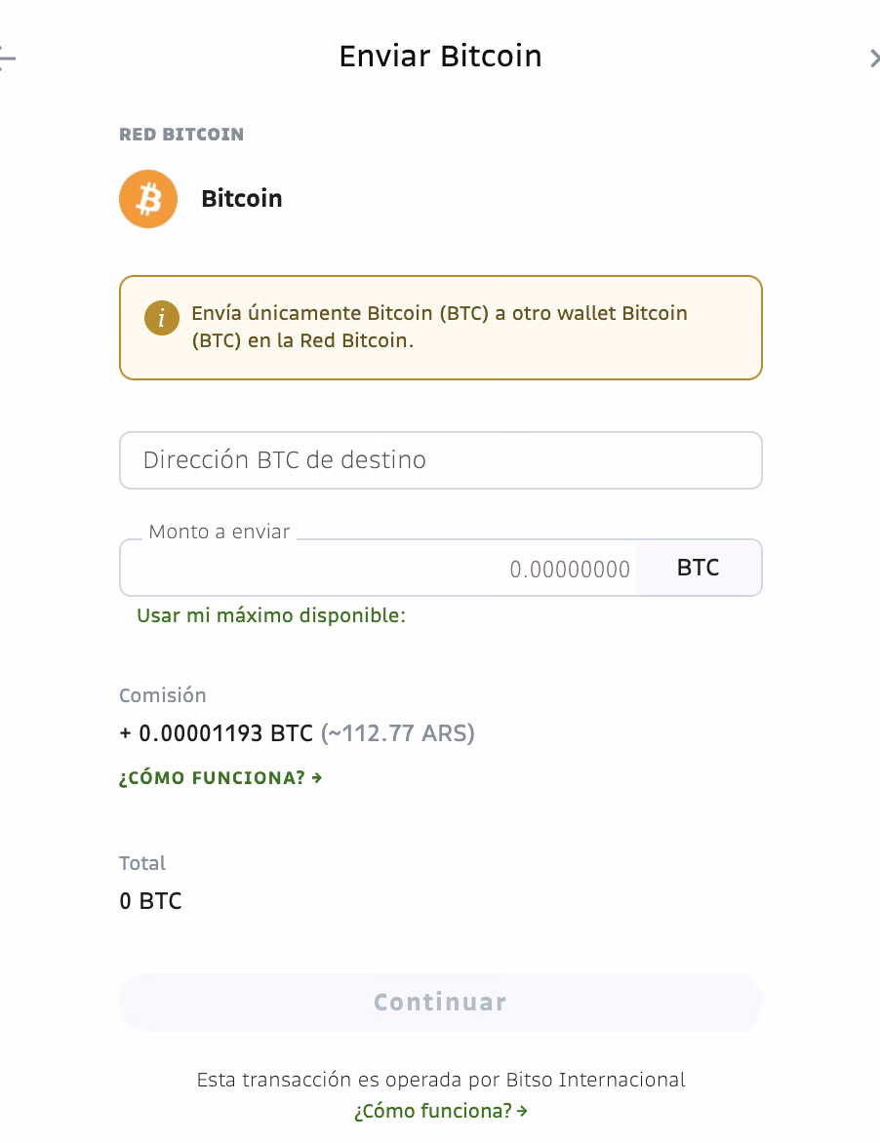This screenshot has width=880, height=1143.
Task: Open the currency unit chooser on the amount field
Action: point(698,568)
